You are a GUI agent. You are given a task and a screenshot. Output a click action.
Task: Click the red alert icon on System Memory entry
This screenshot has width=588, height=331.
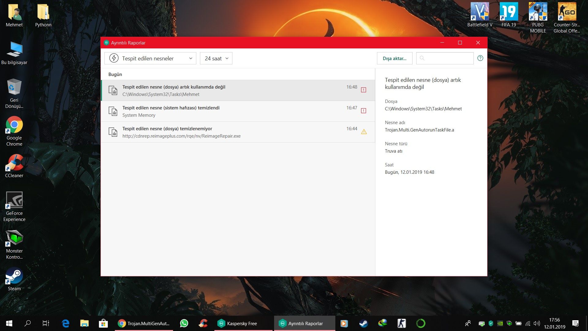tap(364, 111)
